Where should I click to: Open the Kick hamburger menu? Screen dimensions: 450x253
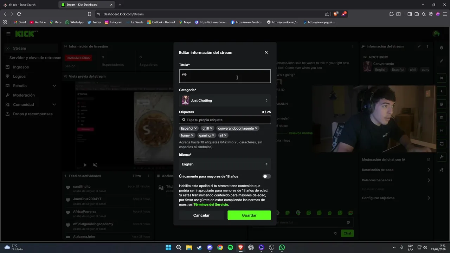coord(8,34)
